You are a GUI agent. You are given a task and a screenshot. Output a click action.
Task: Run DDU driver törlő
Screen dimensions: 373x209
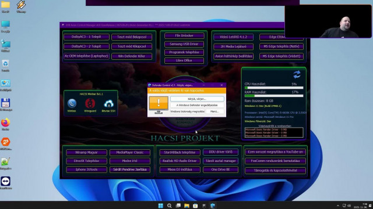tap(220, 152)
